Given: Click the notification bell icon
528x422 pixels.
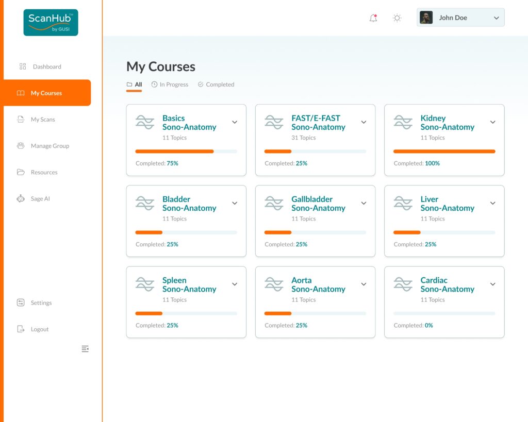Looking at the screenshot, I should click(373, 18).
